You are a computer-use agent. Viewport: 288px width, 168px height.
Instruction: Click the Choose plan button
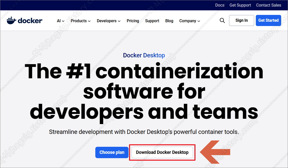click(112, 152)
